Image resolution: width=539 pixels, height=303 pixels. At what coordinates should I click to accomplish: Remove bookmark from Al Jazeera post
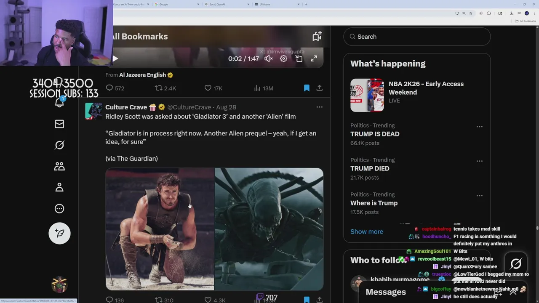pos(307,88)
